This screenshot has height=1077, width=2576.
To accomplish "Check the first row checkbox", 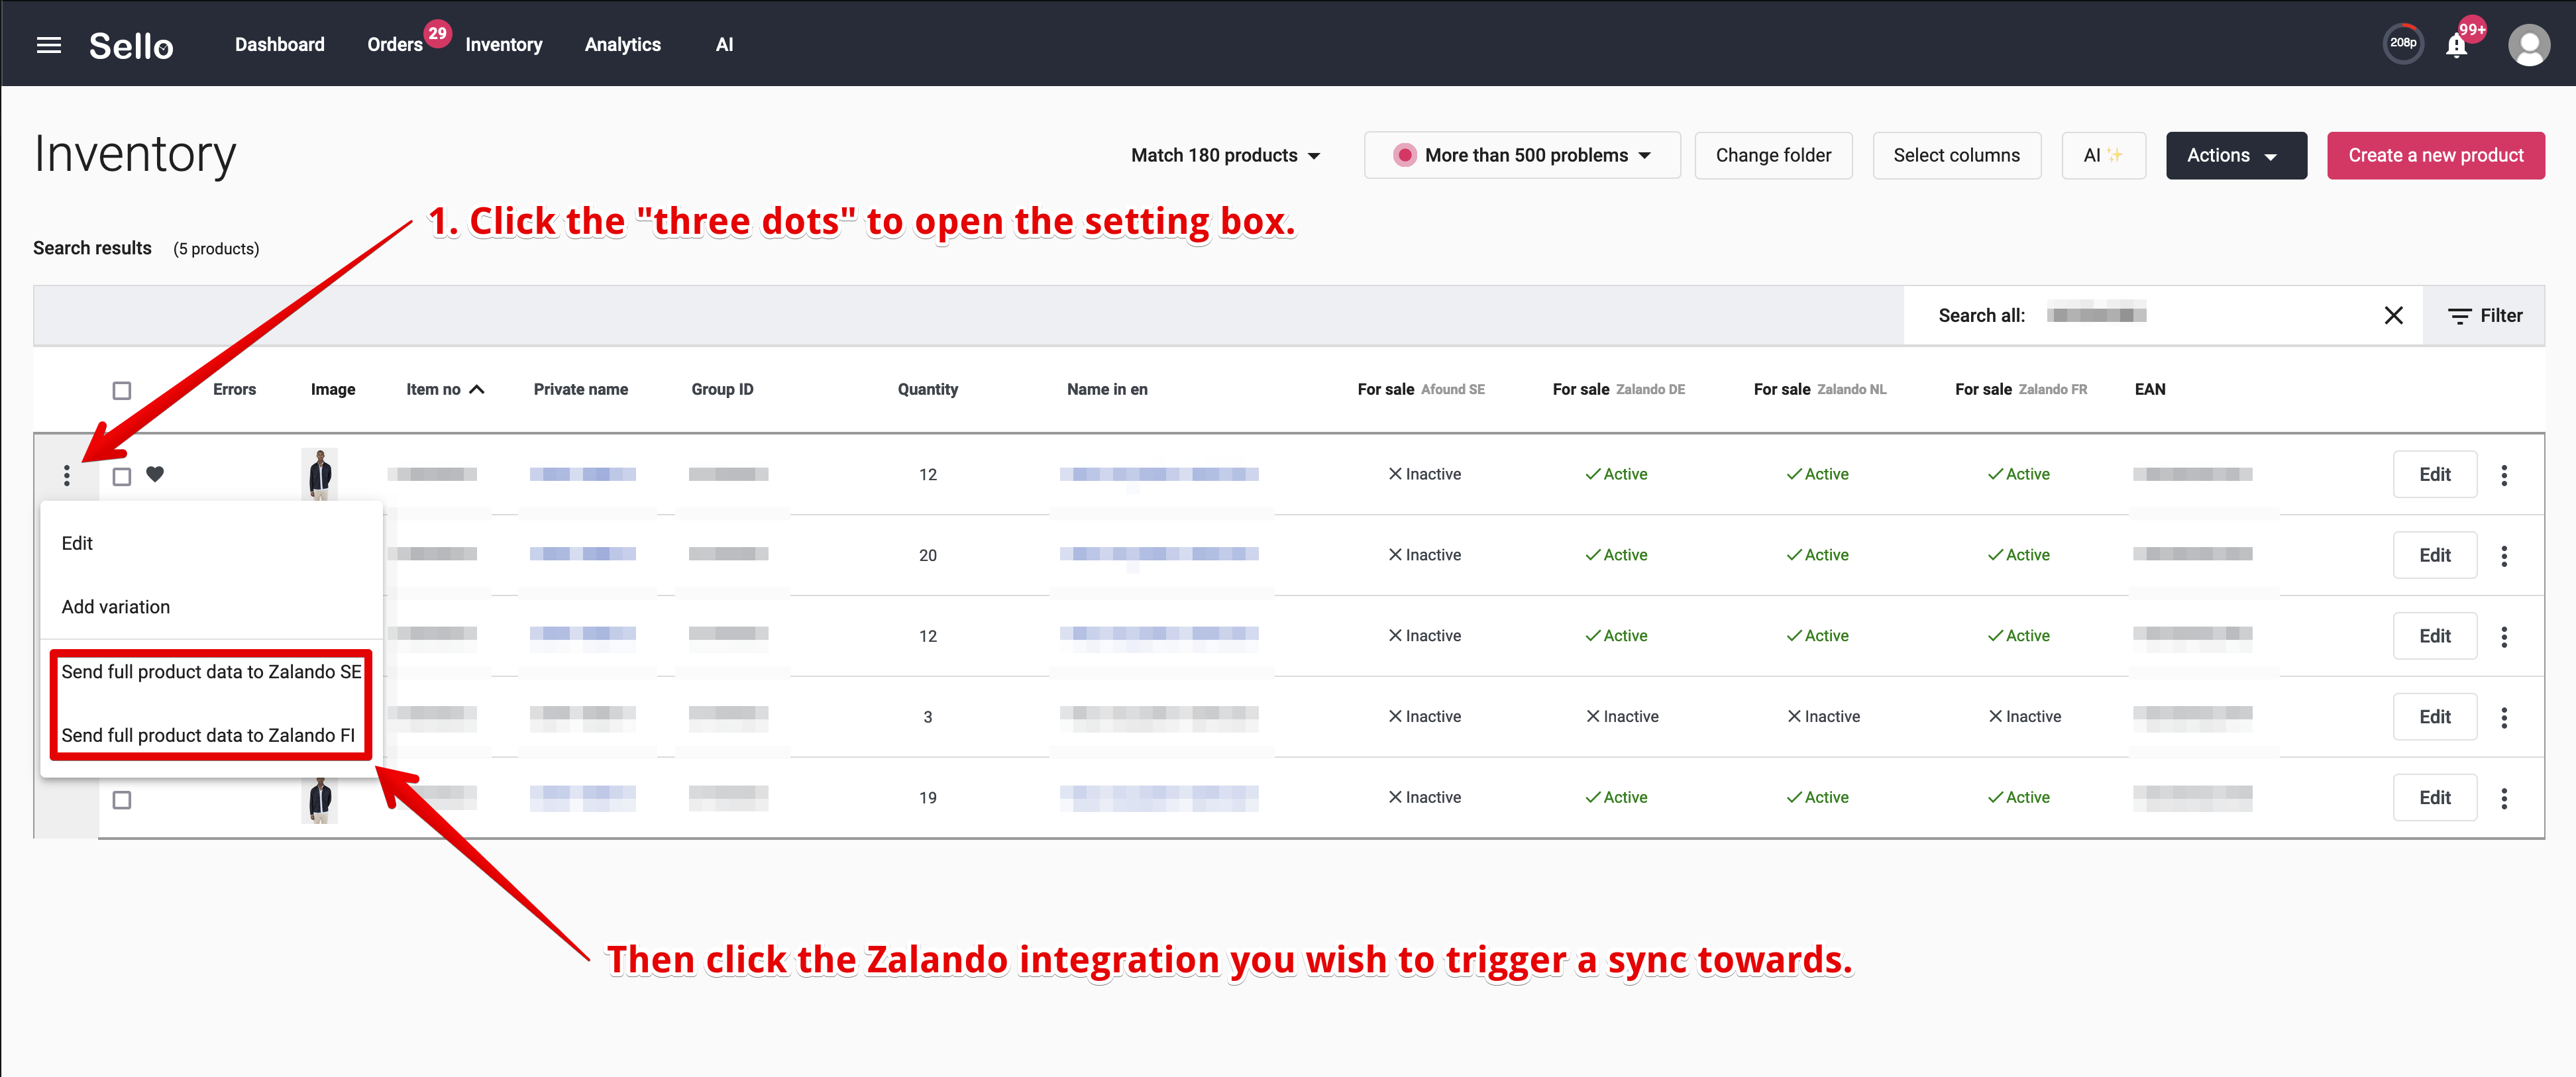I will click(x=122, y=477).
